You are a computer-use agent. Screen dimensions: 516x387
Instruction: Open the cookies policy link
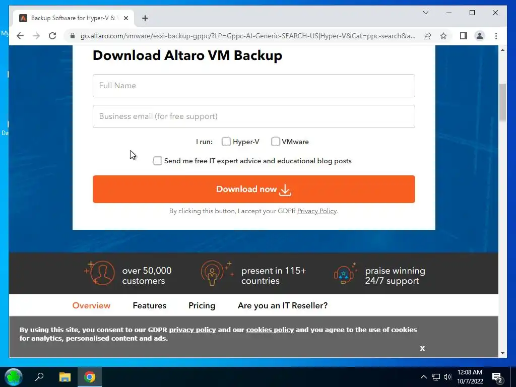click(270, 330)
